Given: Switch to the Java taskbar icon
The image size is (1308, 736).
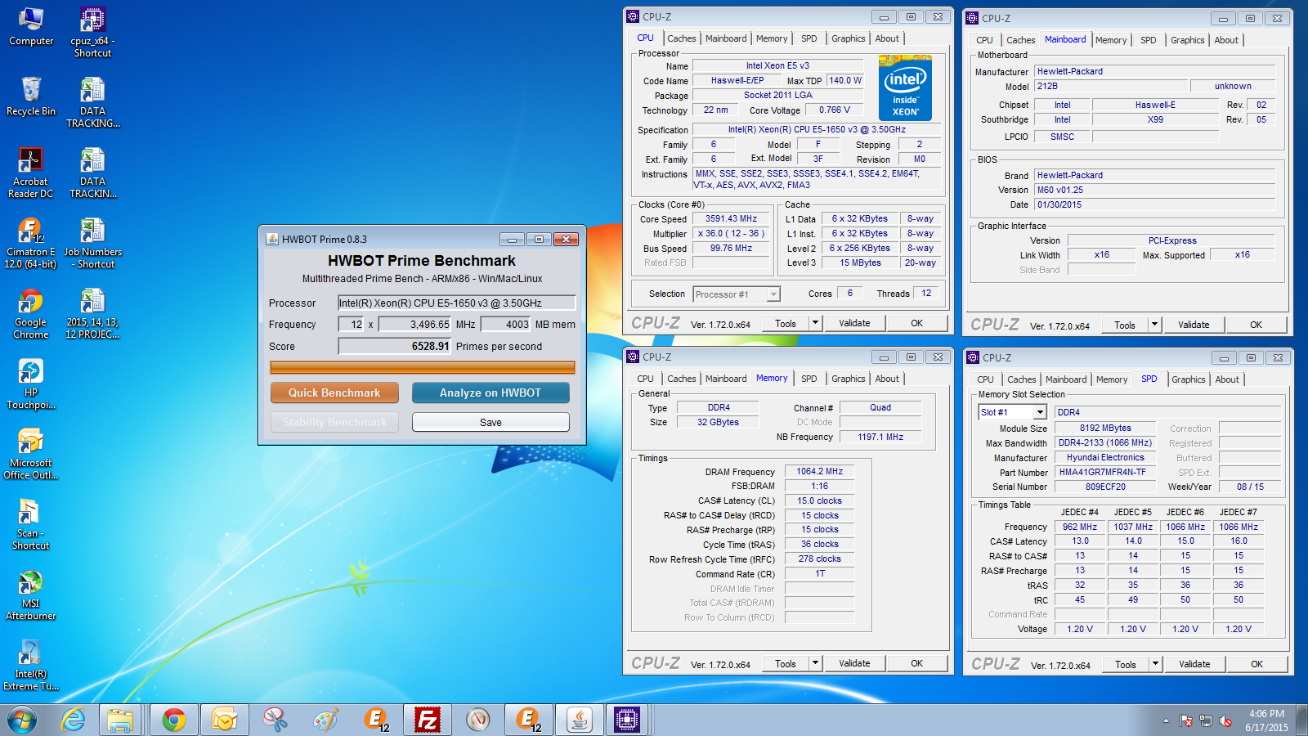Looking at the screenshot, I should pos(580,720).
